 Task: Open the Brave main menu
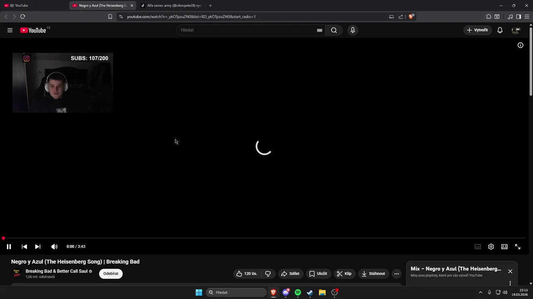[527, 17]
